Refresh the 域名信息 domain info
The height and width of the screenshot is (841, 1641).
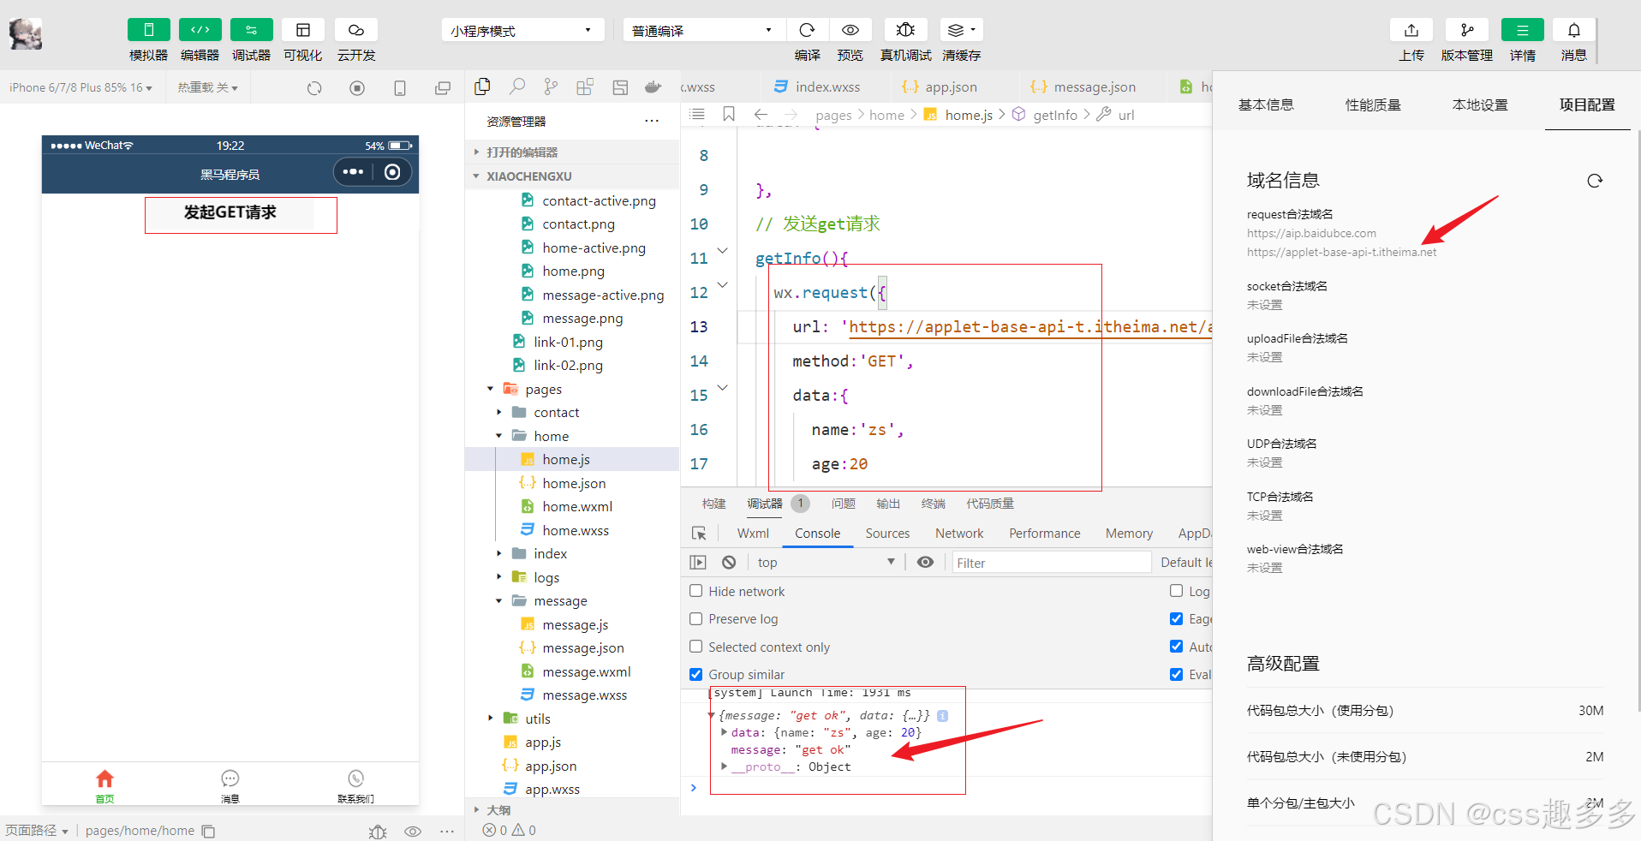pyautogui.click(x=1595, y=181)
